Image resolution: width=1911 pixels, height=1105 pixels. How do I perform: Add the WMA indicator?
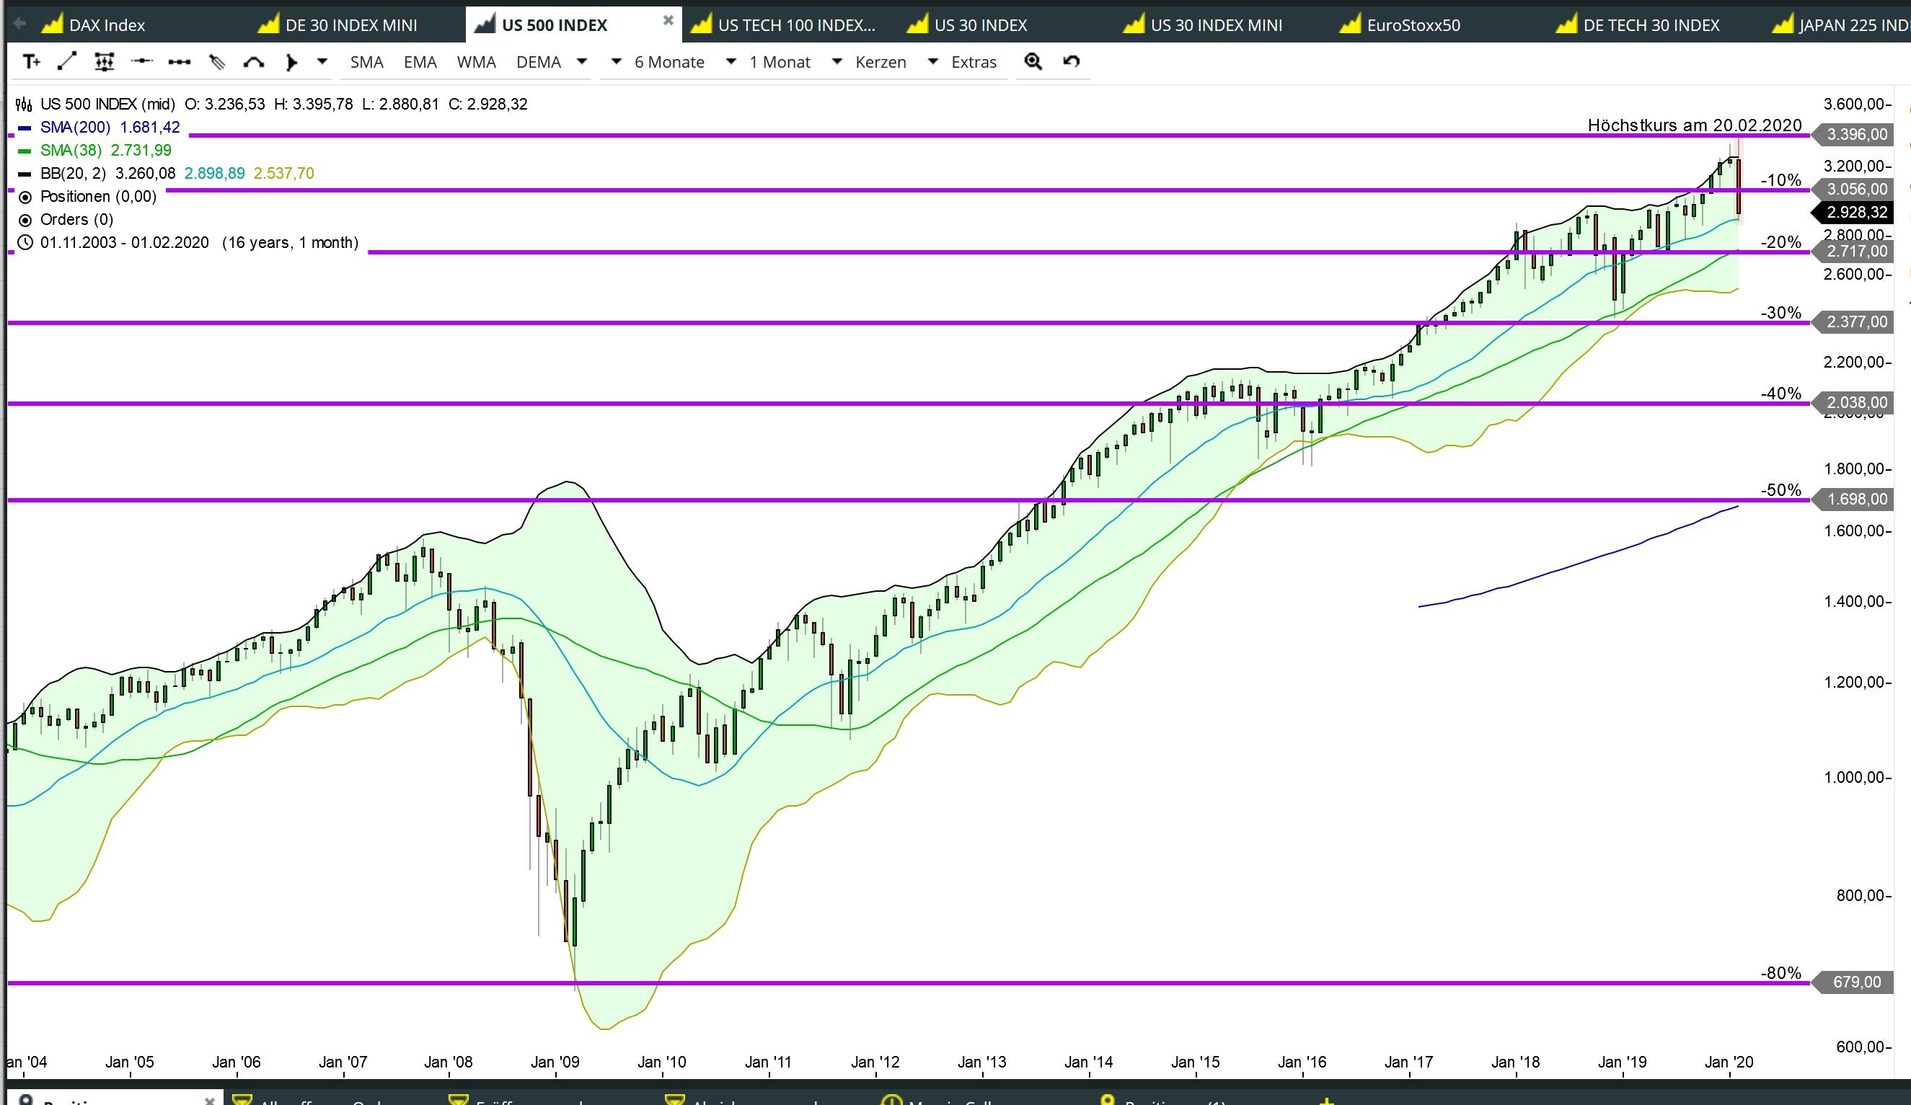[x=476, y=62]
